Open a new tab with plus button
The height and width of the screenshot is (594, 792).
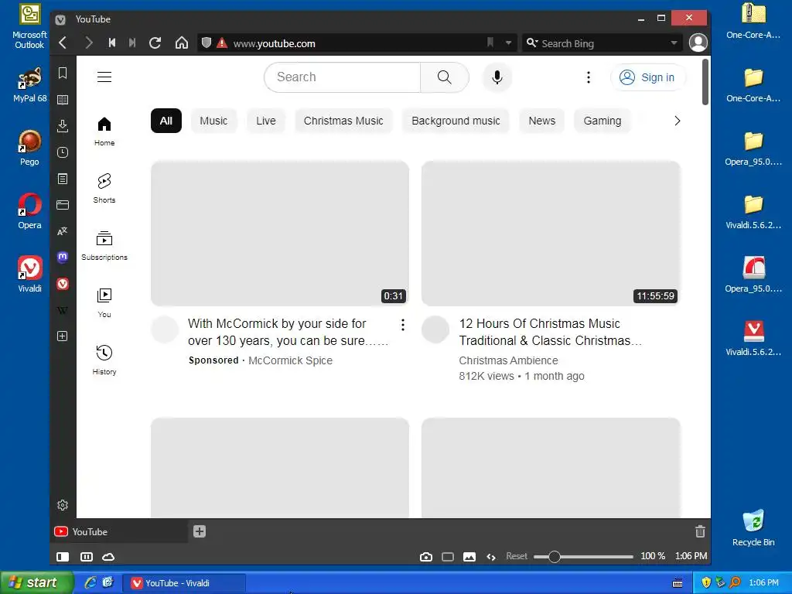(200, 531)
